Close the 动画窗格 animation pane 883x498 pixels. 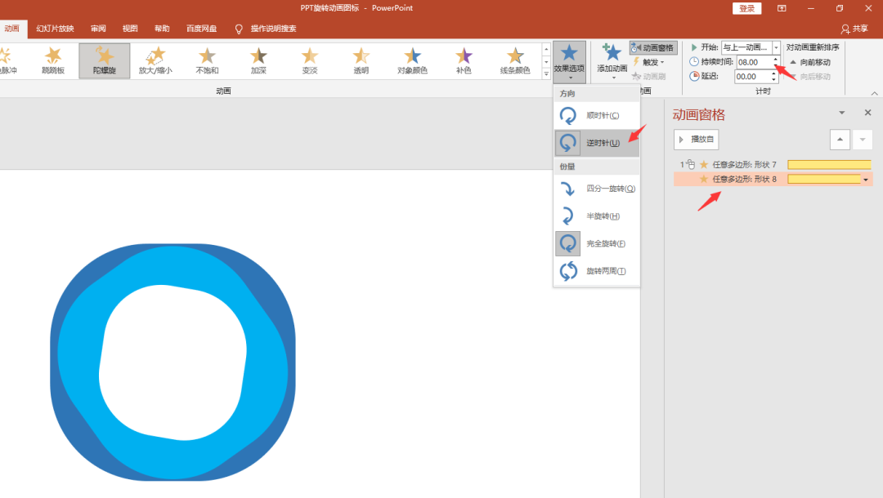coord(867,113)
